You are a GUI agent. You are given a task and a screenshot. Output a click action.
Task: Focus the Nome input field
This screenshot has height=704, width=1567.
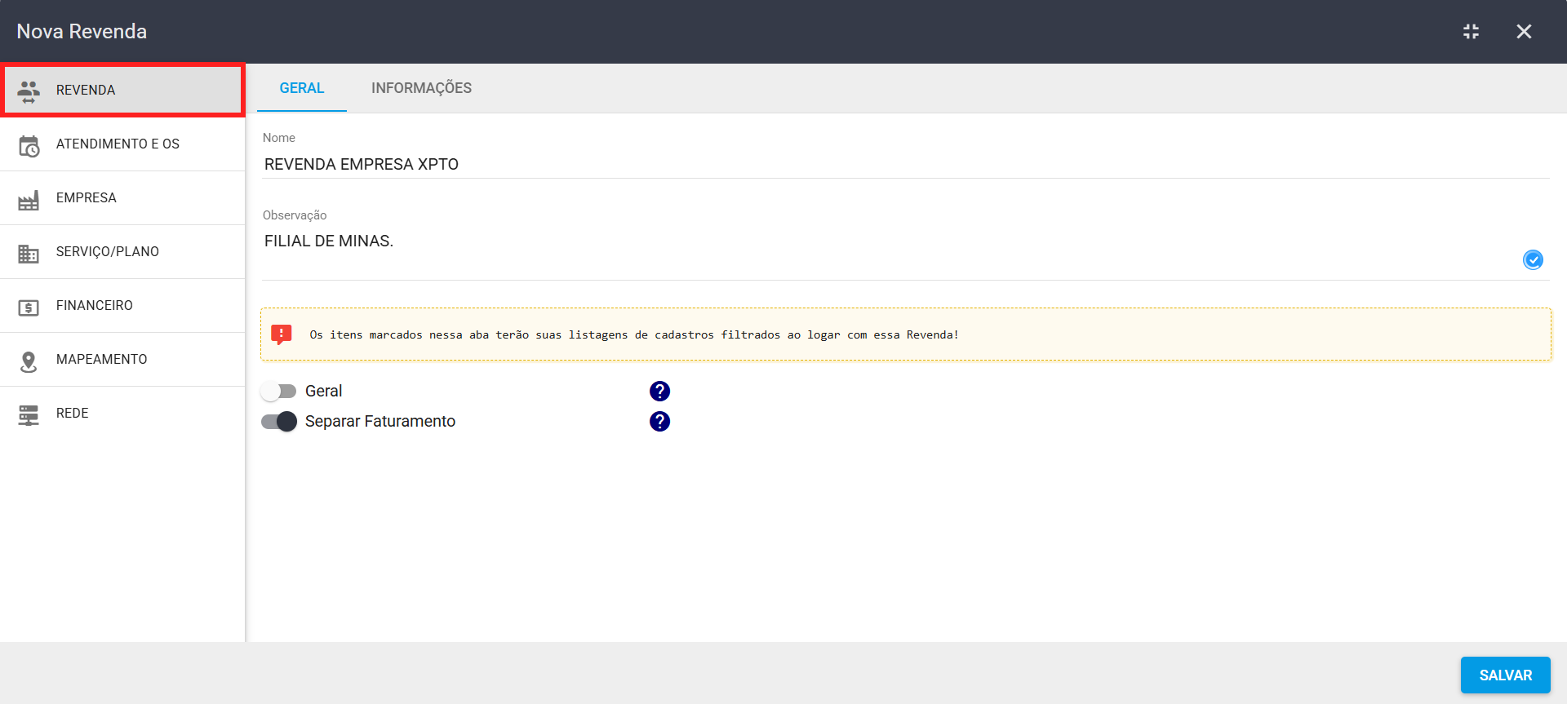coord(905,164)
